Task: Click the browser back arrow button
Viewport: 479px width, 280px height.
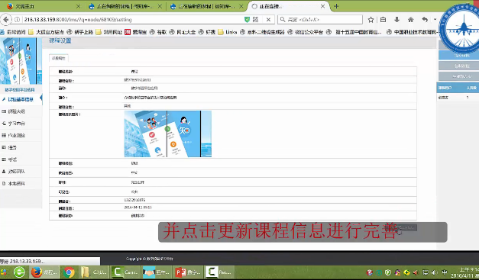Action: 6,20
